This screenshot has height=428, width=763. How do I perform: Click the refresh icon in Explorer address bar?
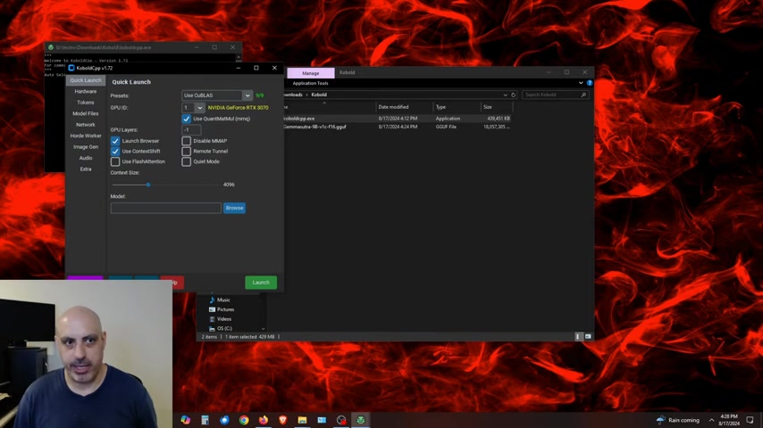pyautogui.click(x=514, y=95)
